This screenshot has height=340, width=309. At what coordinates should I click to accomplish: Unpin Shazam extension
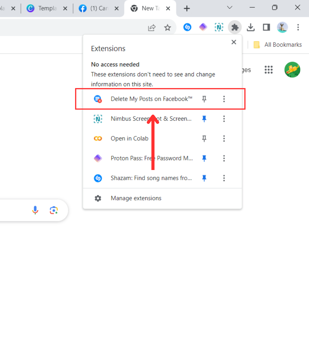[x=204, y=178]
